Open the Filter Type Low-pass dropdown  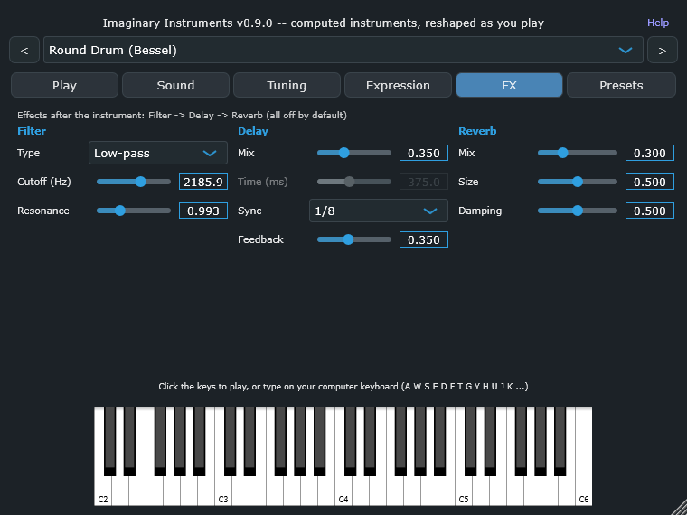pos(158,153)
